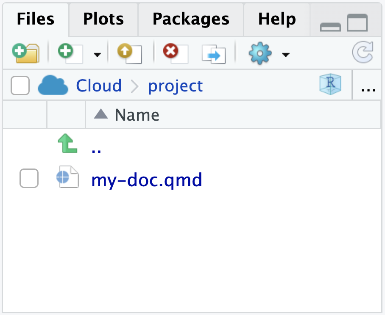
Task: Refresh the file listing
Action: click(x=363, y=52)
